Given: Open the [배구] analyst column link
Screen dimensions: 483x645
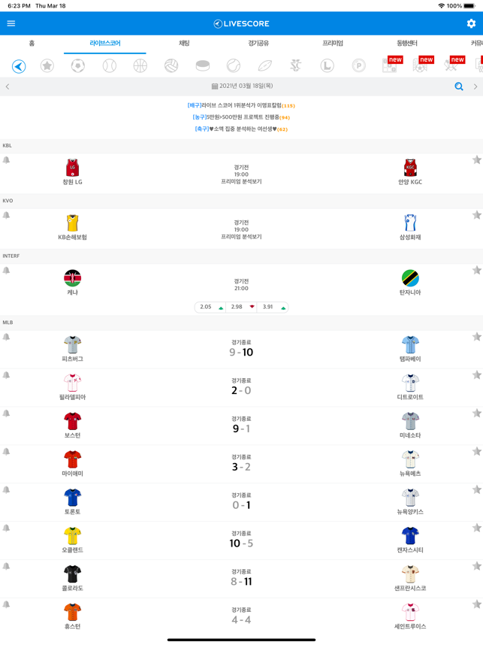Looking at the screenshot, I should 241,106.
